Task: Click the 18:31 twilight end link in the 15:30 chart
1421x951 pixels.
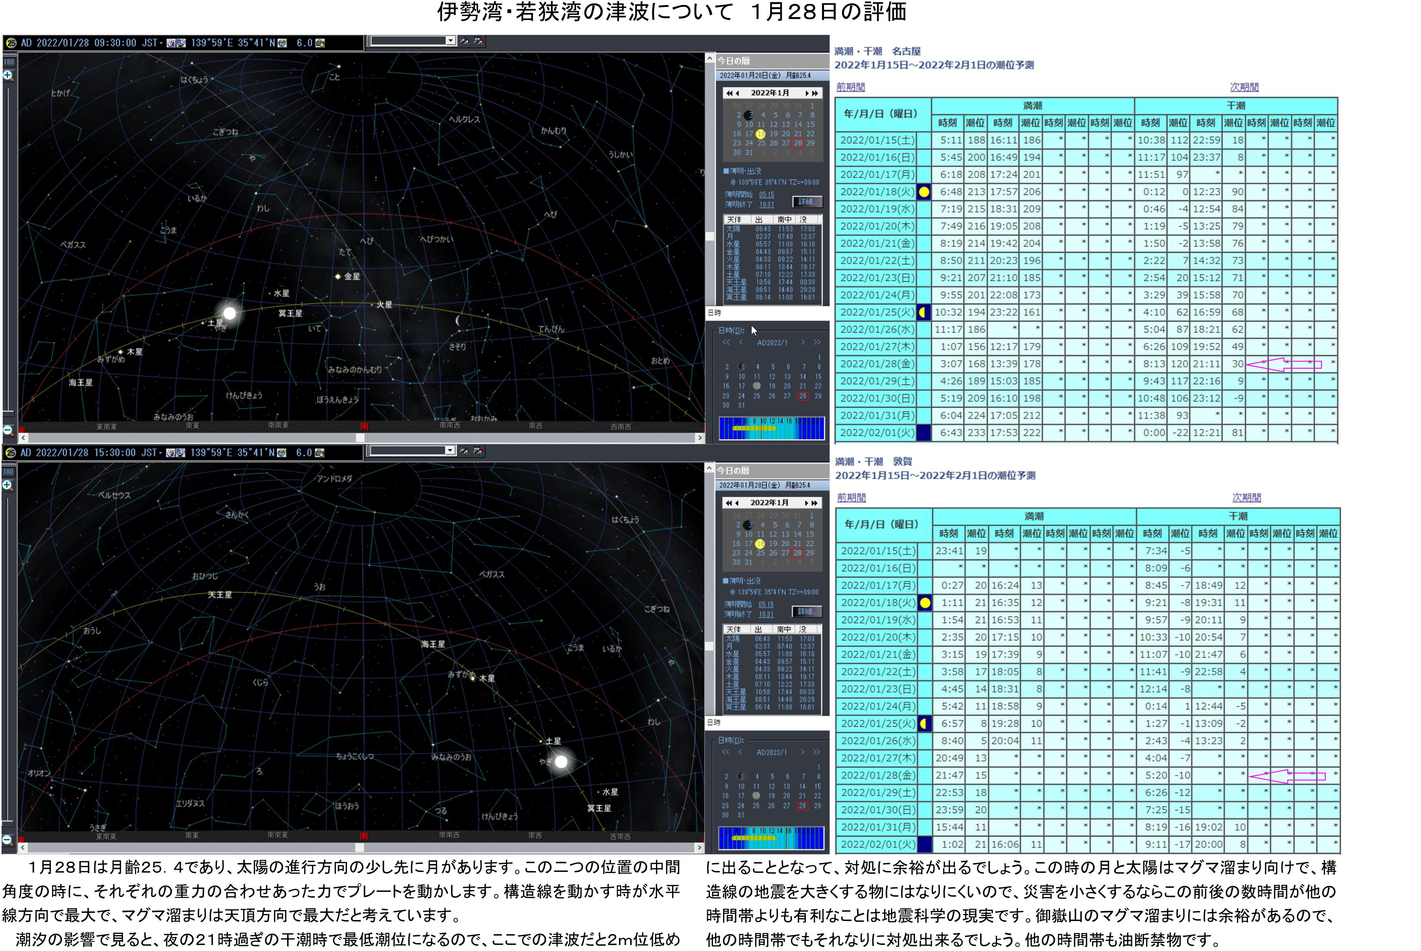Action: pos(766,614)
